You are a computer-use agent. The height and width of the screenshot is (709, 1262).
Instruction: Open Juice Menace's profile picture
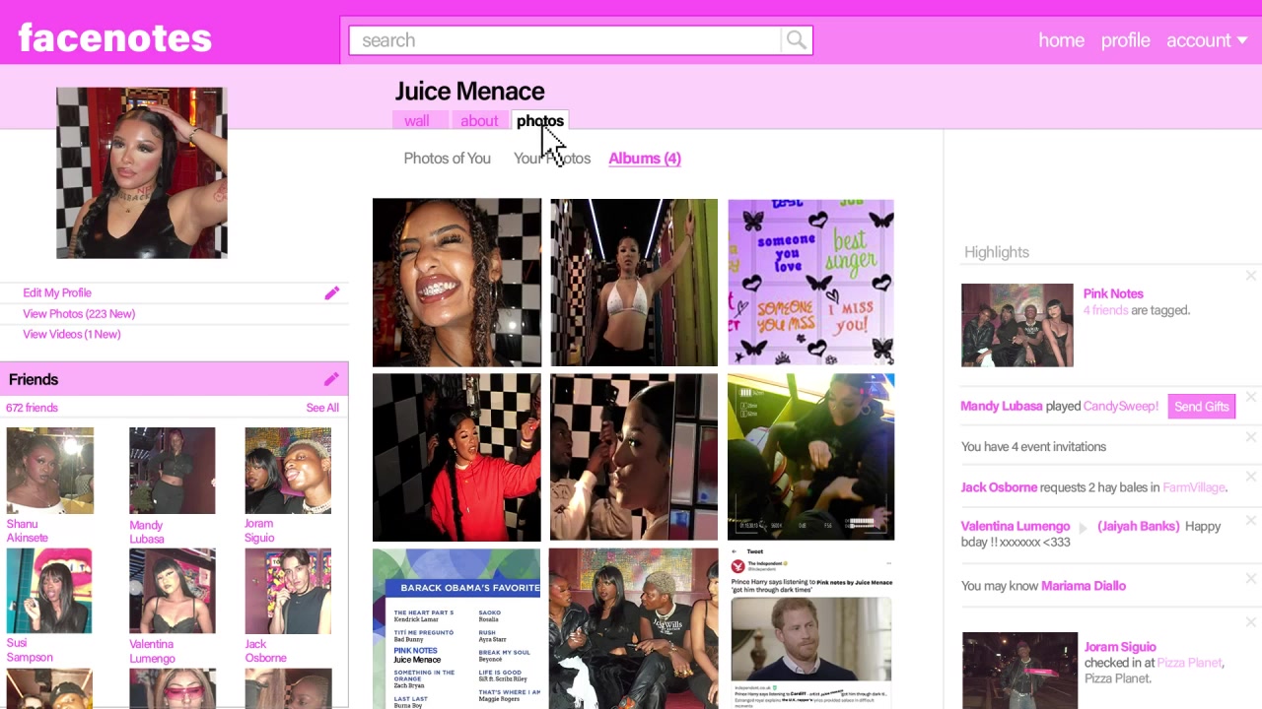pos(142,173)
